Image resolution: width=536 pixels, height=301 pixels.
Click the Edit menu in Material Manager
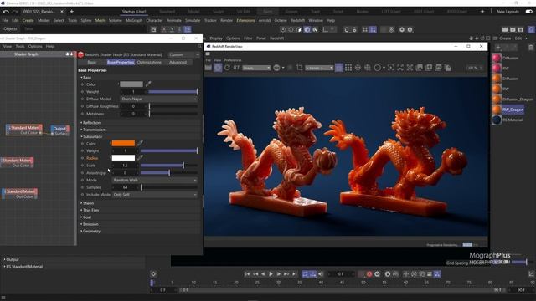pos(518,38)
